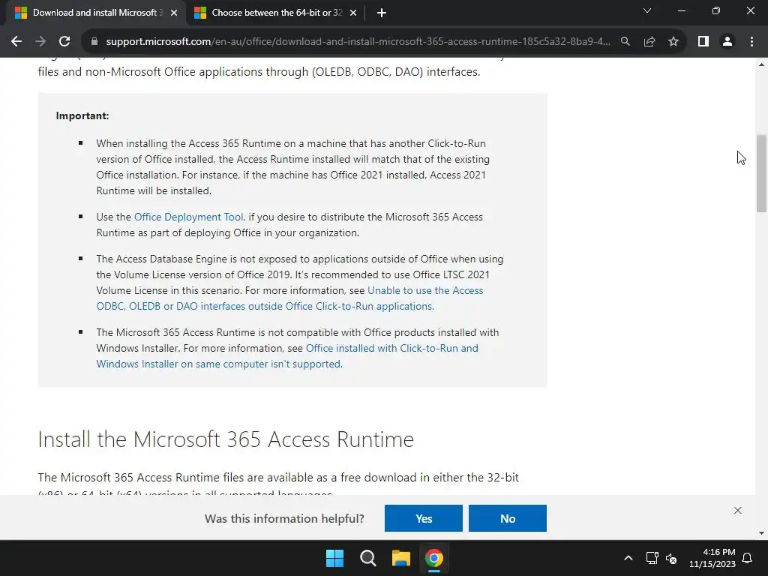Click the lock icon beside the URL

[94, 42]
